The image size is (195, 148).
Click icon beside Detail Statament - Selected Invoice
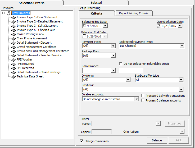(13, 55)
